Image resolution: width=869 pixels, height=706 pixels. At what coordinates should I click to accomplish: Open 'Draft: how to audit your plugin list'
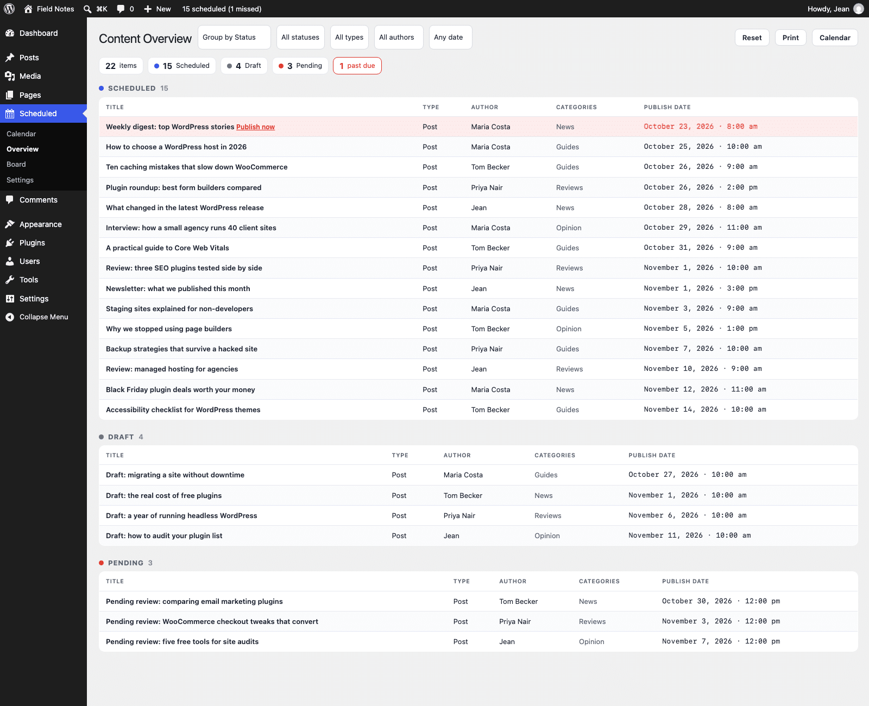tap(164, 536)
